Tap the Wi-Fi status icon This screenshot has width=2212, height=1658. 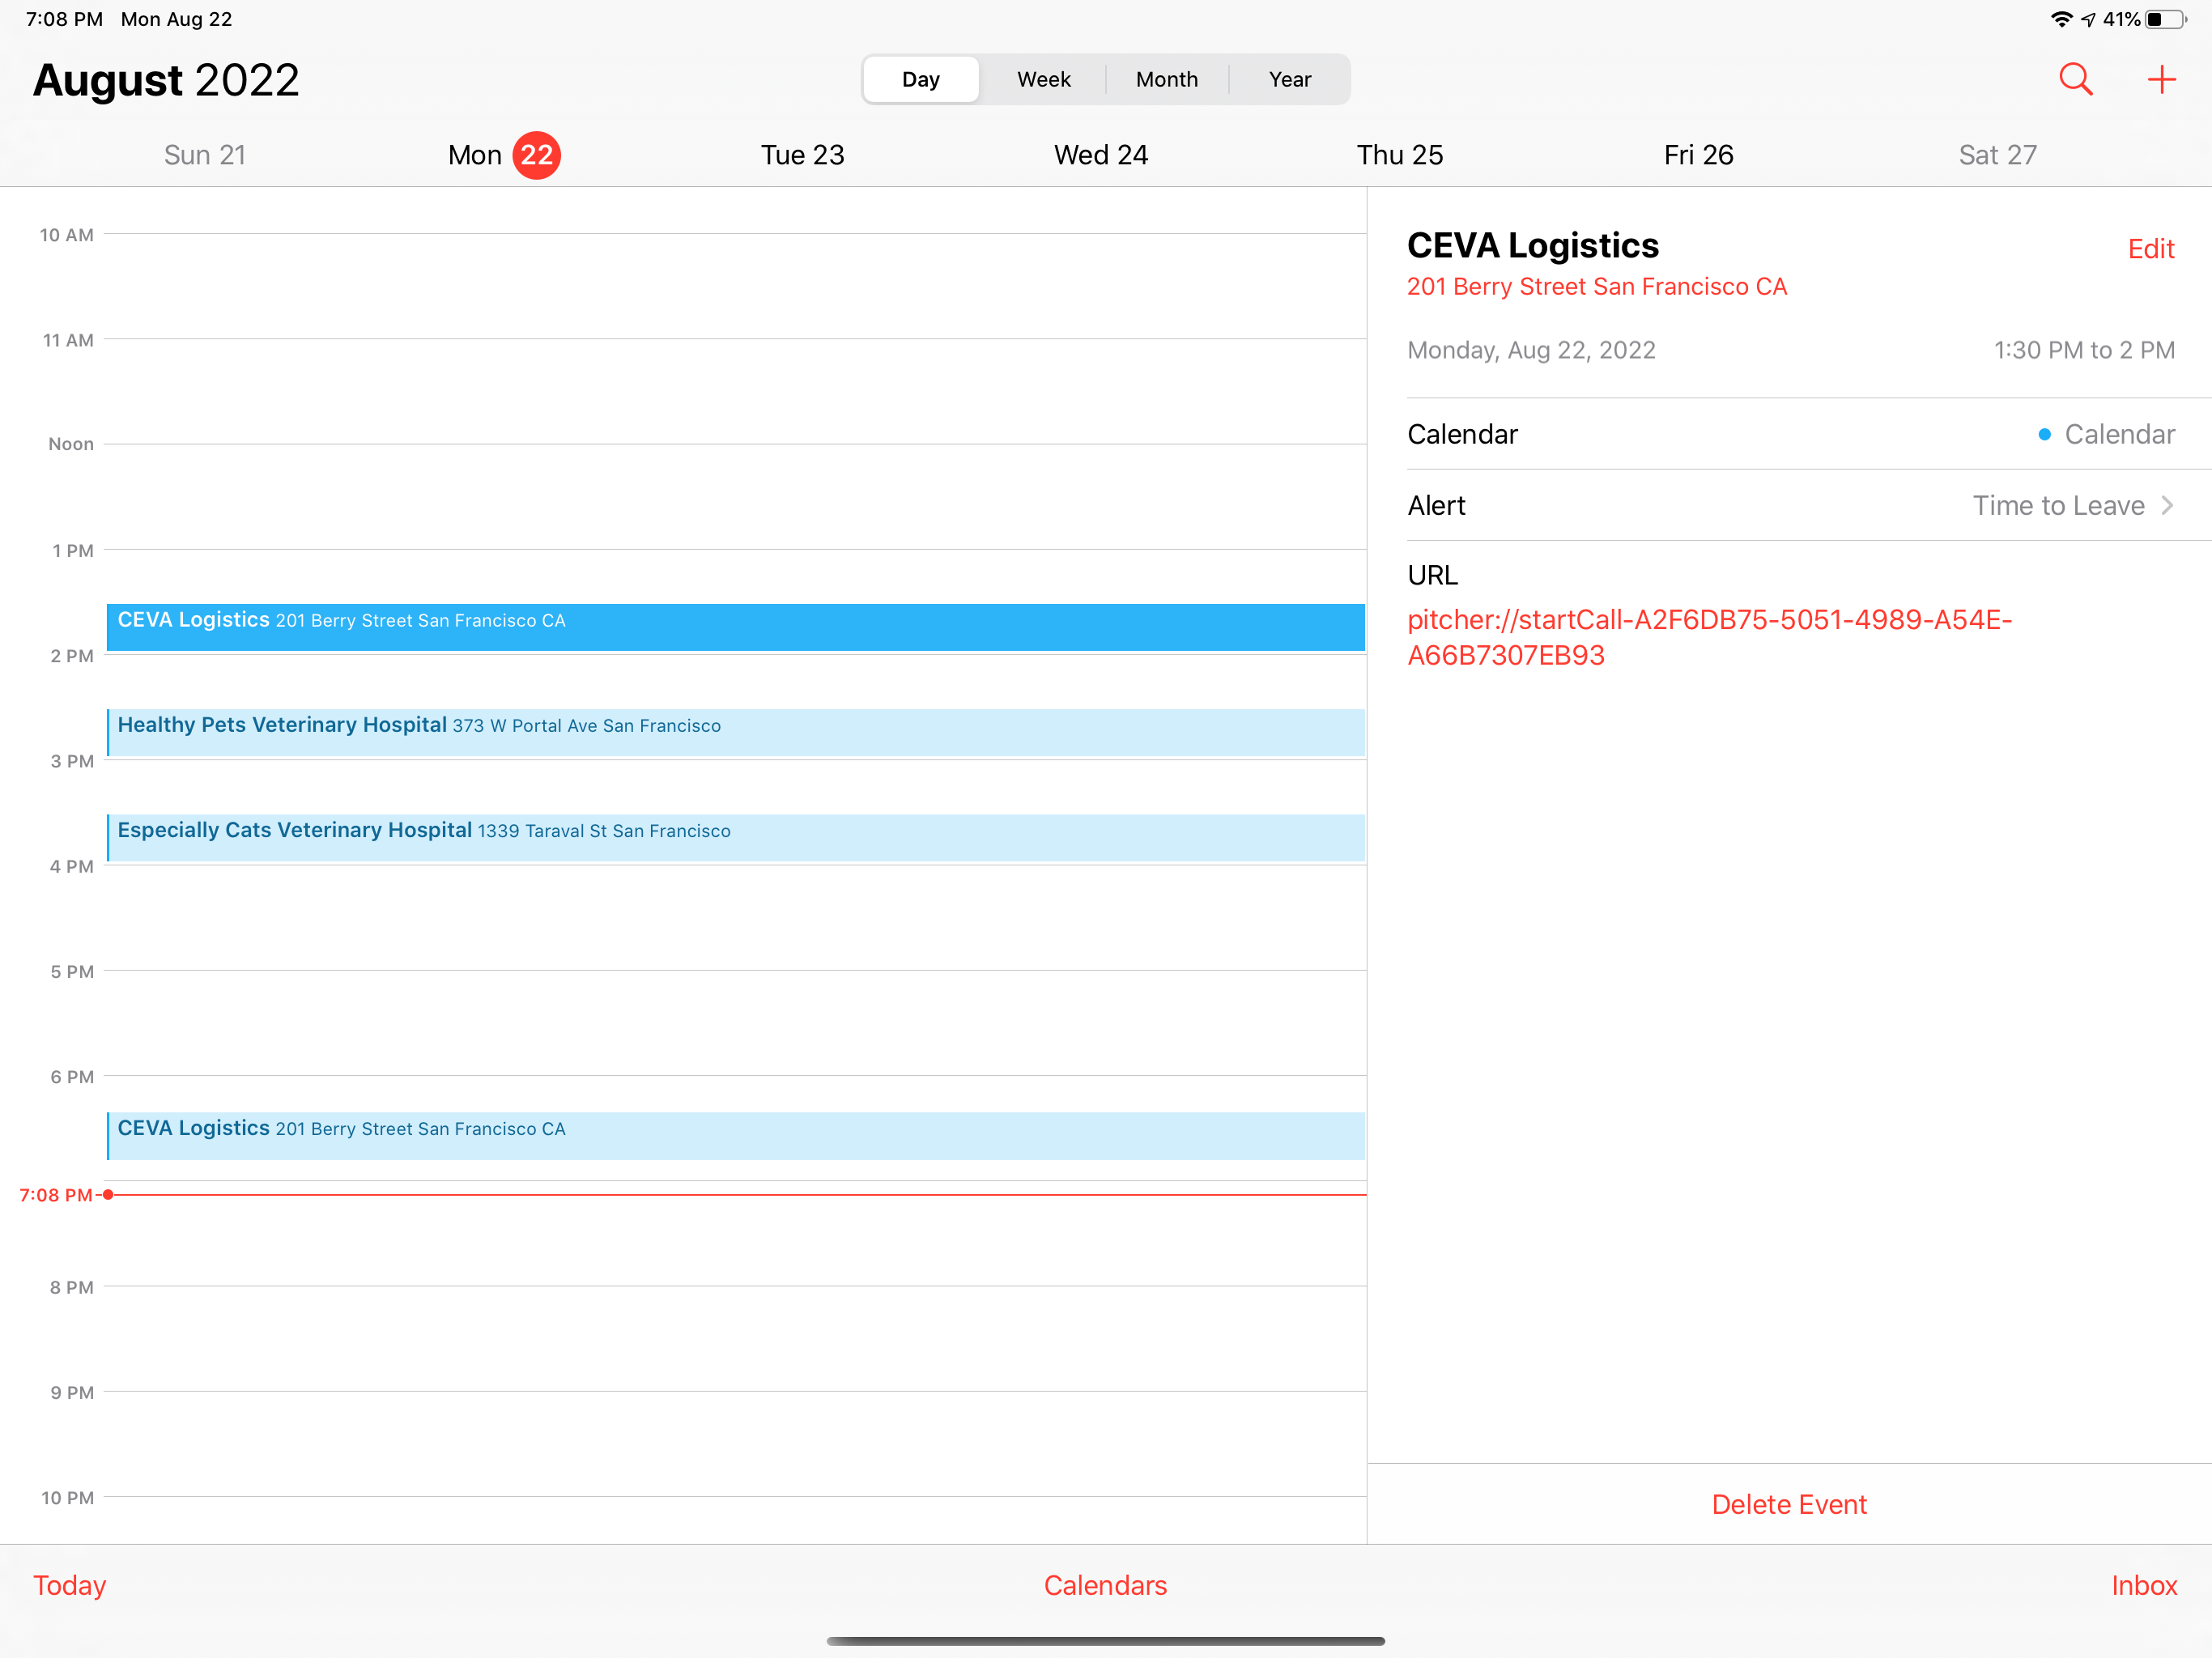coord(2061,19)
